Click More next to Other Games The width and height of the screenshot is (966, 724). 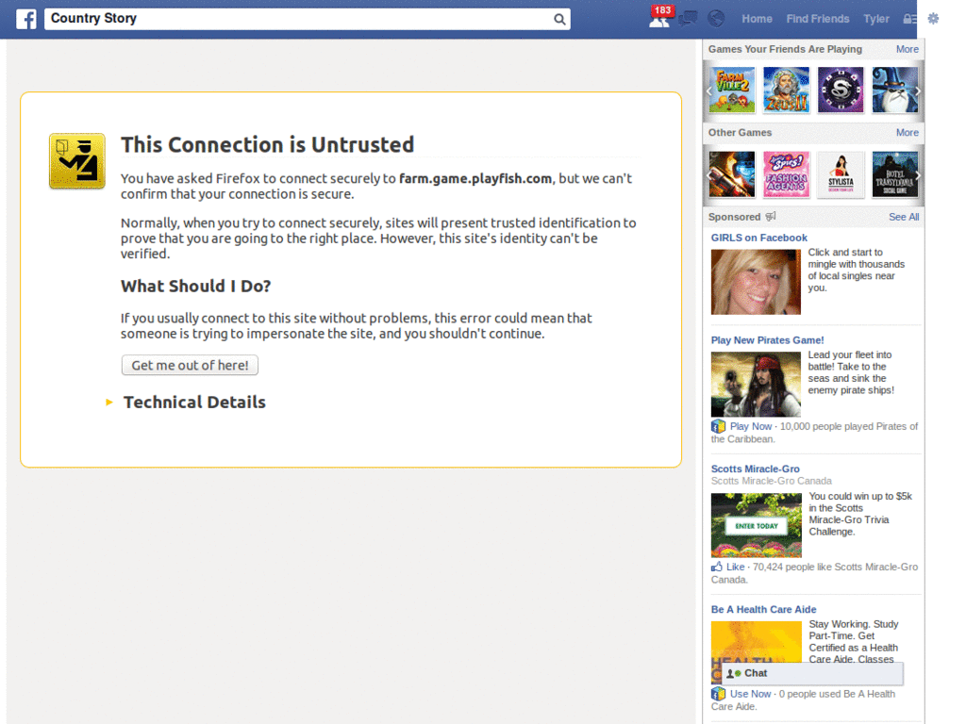pyautogui.click(x=907, y=132)
